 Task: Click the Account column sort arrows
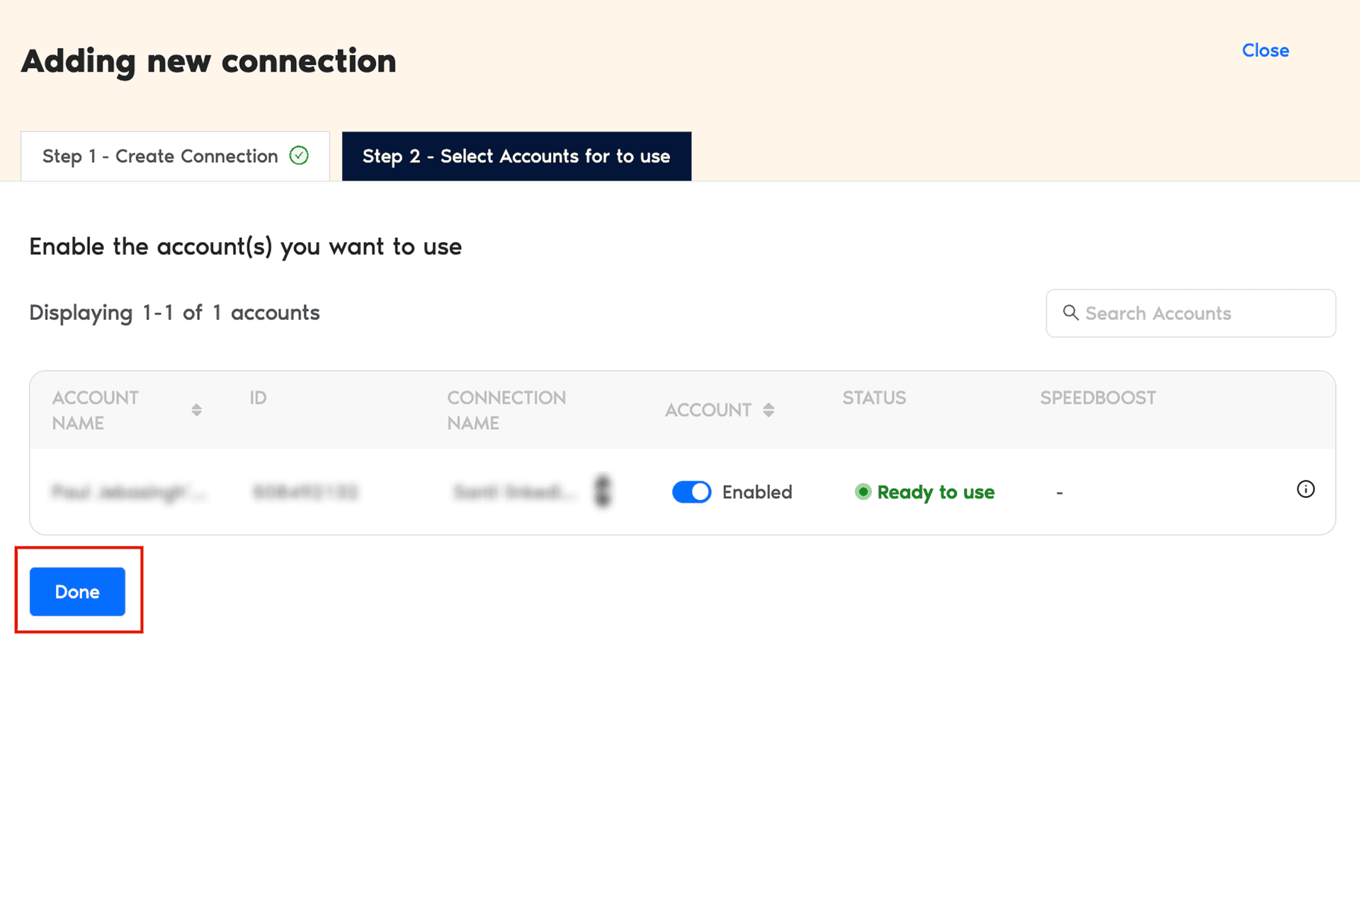(769, 410)
